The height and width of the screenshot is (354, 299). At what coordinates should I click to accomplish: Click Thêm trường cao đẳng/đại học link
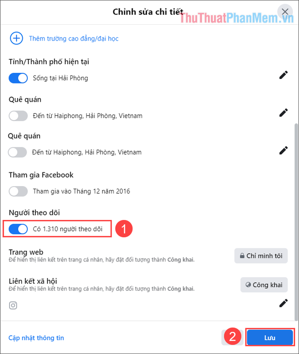tap(74, 38)
